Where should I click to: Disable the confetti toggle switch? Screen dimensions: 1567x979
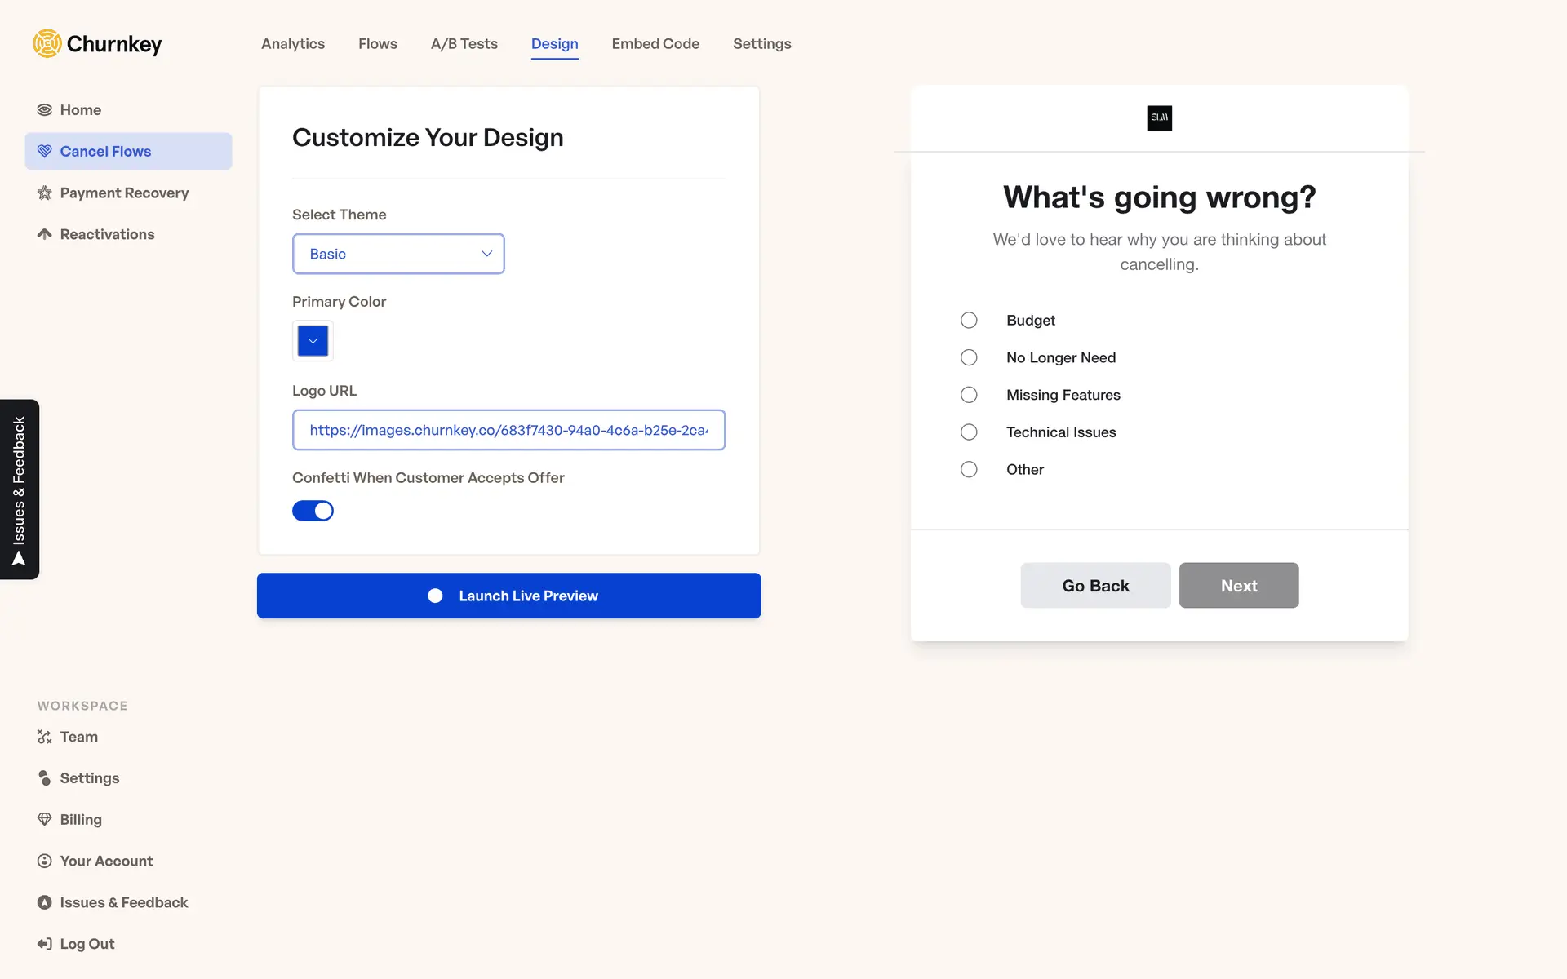click(x=313, y=511)
